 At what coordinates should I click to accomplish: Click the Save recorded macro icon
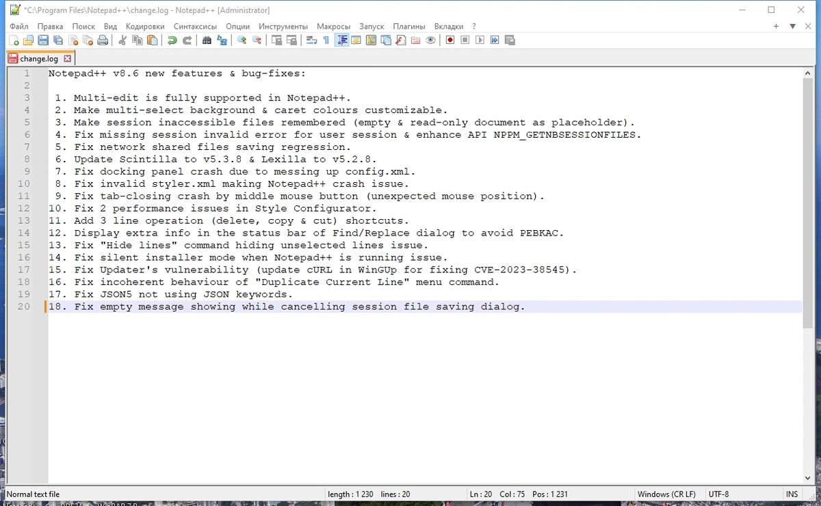510,40
